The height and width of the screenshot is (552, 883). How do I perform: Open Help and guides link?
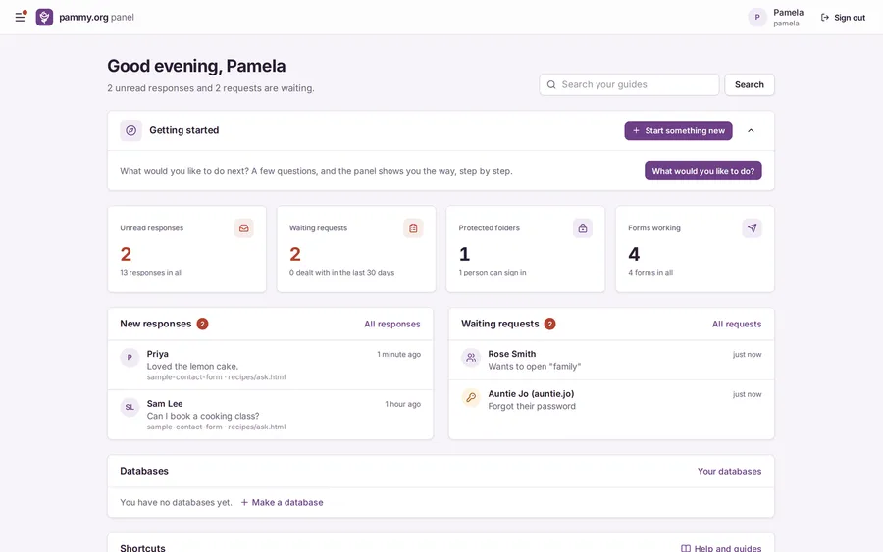click(721, 548)
